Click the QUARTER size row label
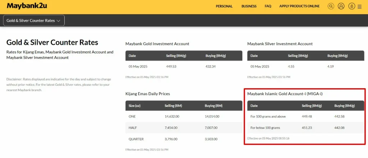 [x=136, y=139]
